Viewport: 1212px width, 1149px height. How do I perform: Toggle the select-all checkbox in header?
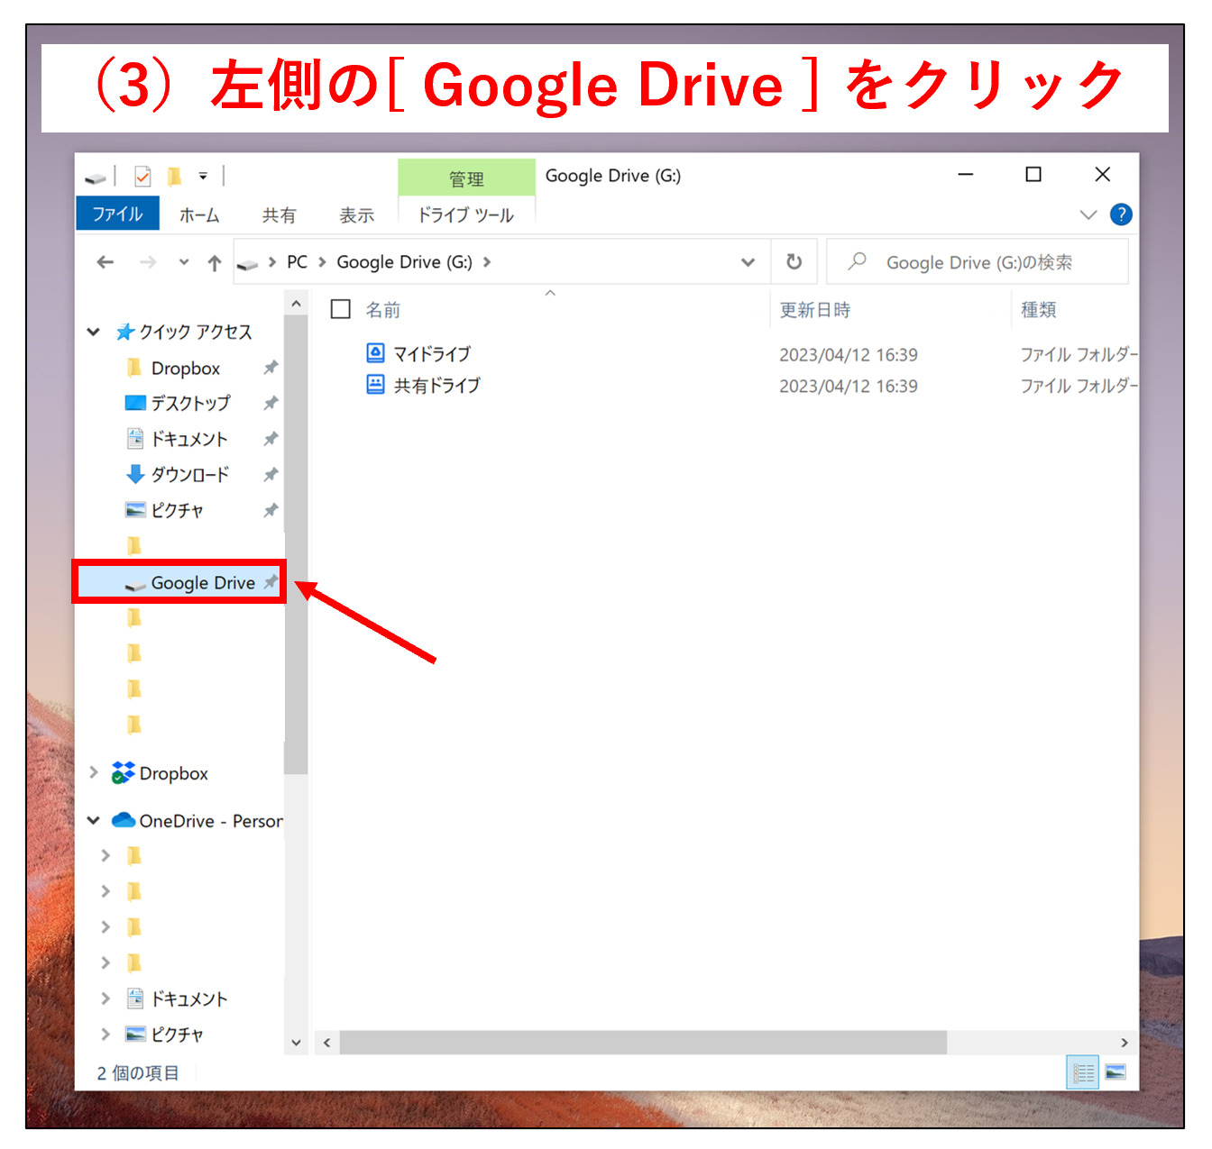341,309
